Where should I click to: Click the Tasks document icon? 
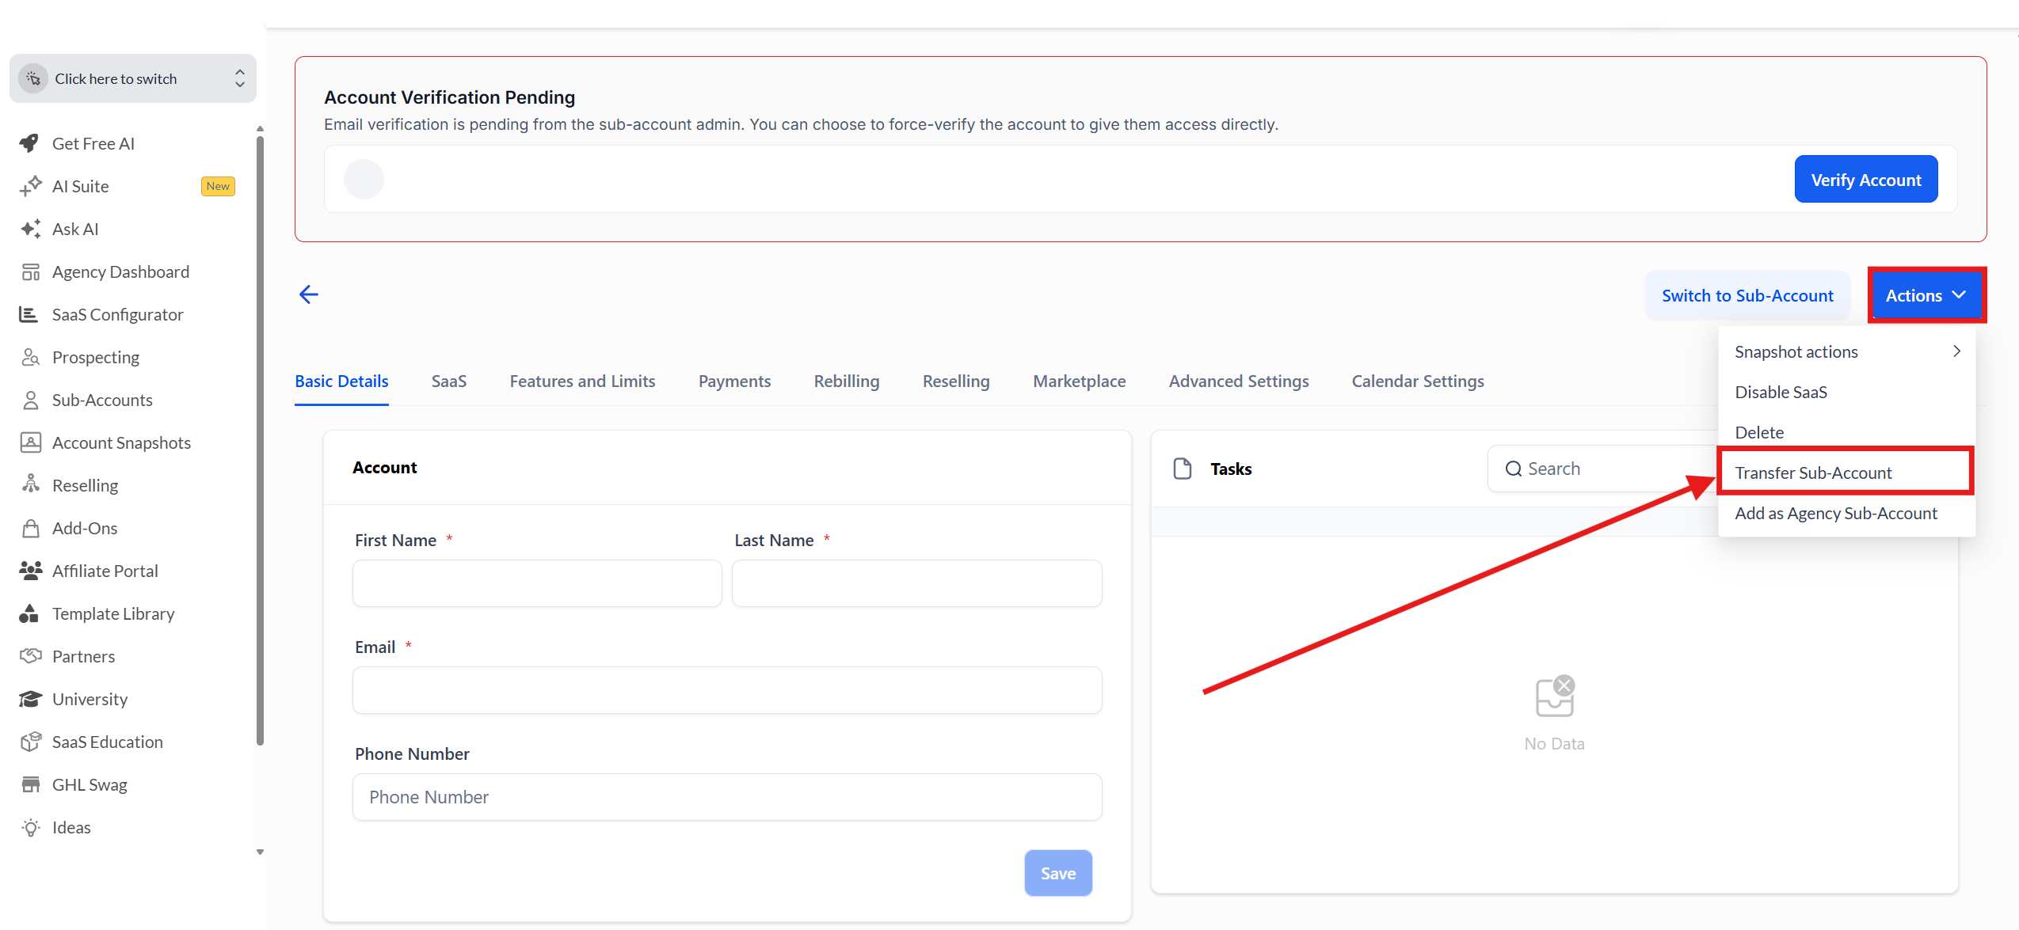pyautogui.click(x=1182, y=469)
